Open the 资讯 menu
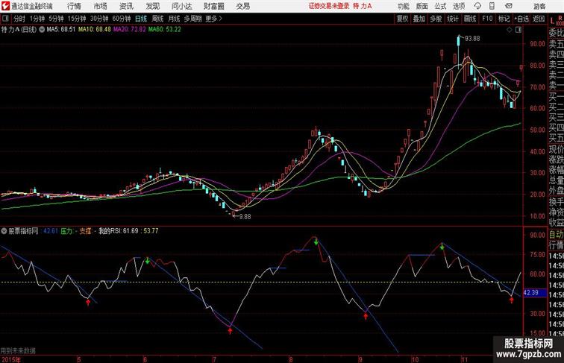 coord(126,6)
